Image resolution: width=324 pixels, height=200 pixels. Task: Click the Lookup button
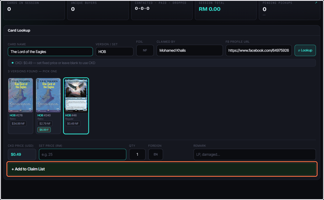pos(305,50)
